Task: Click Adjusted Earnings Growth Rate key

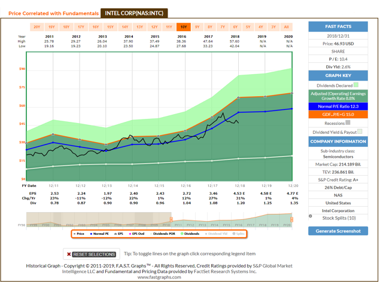Action: click(338, 96)
